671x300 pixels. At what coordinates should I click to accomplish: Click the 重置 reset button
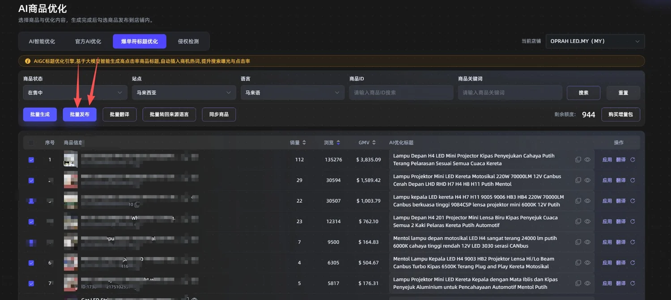623,93
